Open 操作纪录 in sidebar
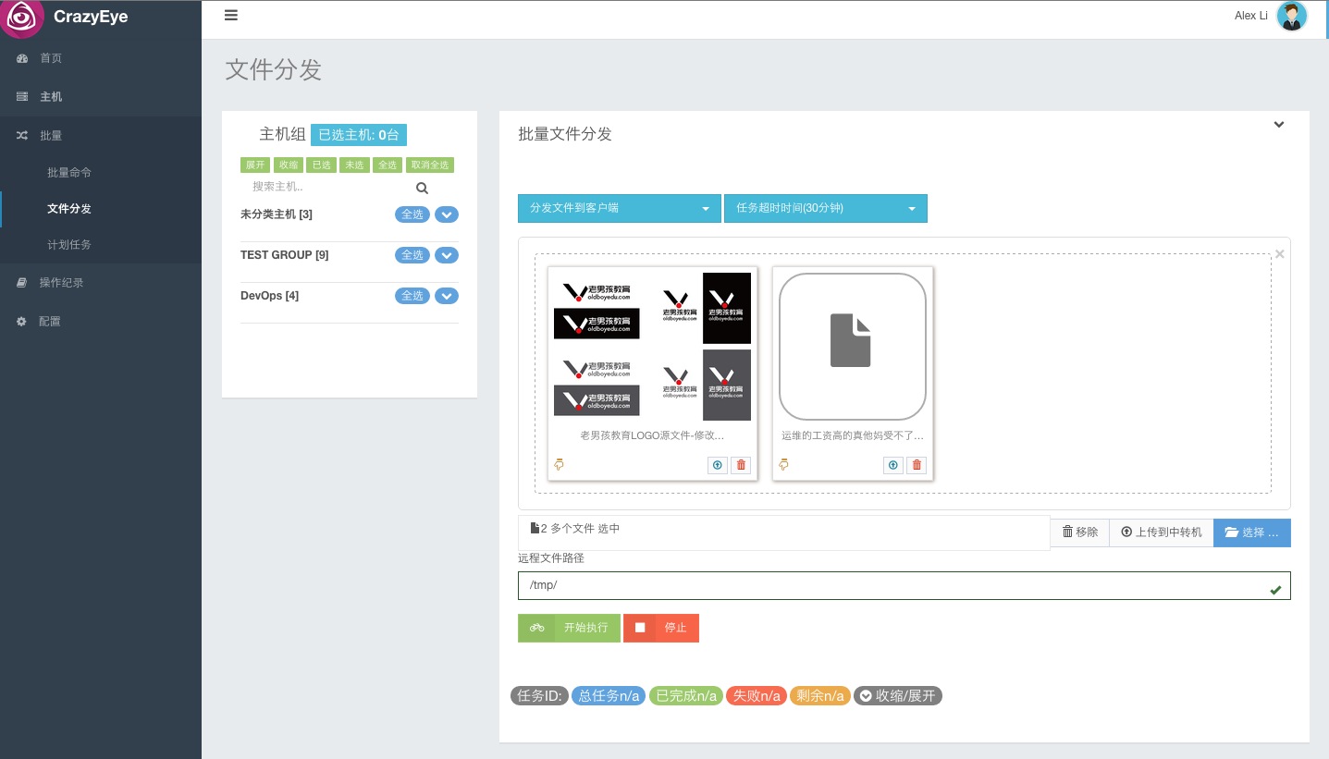The width and height of the screenshot is (1329, 759). pyautogui.click(x=101, y=283)
